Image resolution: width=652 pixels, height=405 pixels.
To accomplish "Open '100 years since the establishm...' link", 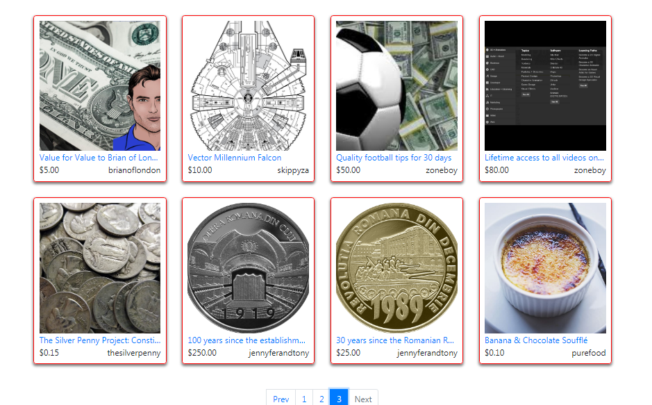I will point(246,340).
